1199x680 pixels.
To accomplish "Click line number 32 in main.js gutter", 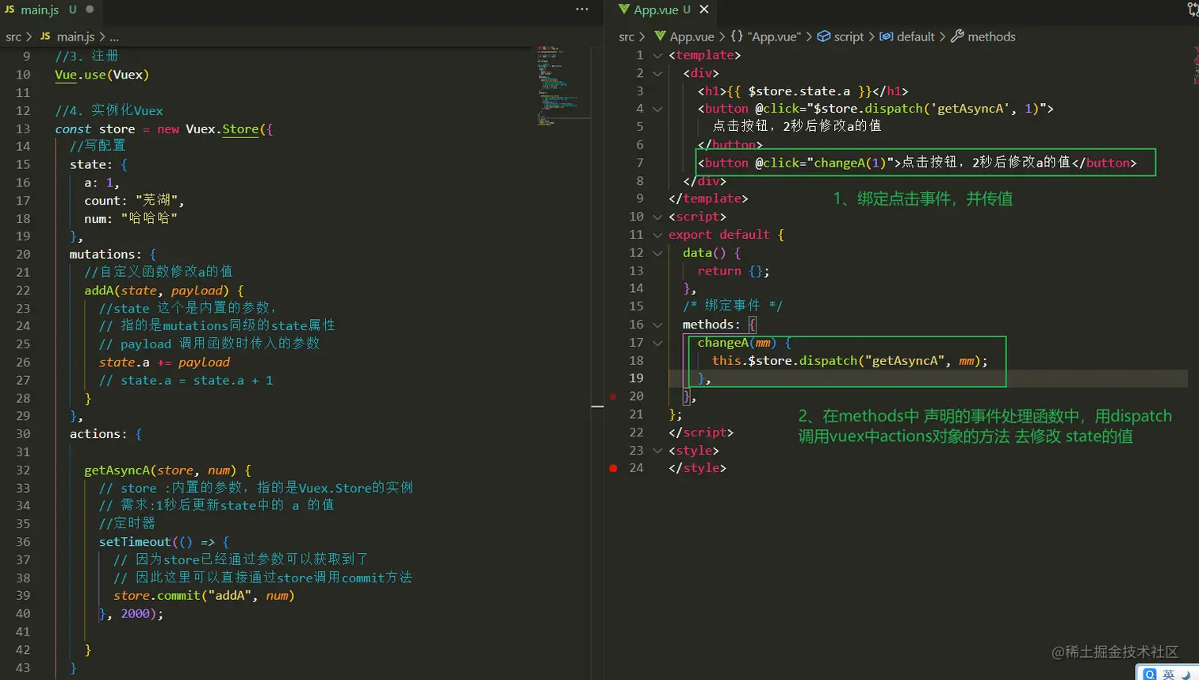I will click(x=23, y=470).
